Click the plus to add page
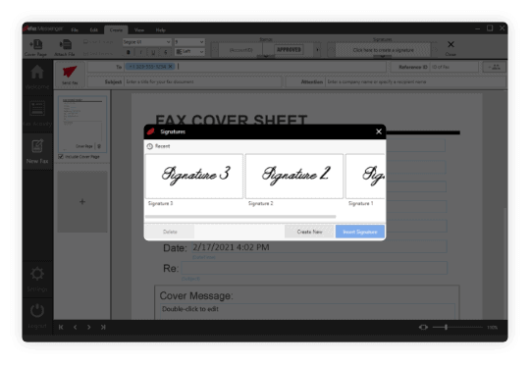 pos(82,202)
